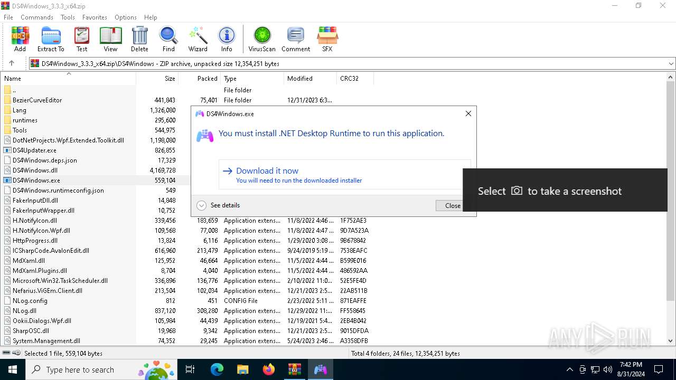Open the Options menu
The image size is (676, 380).
pos(126,17)
